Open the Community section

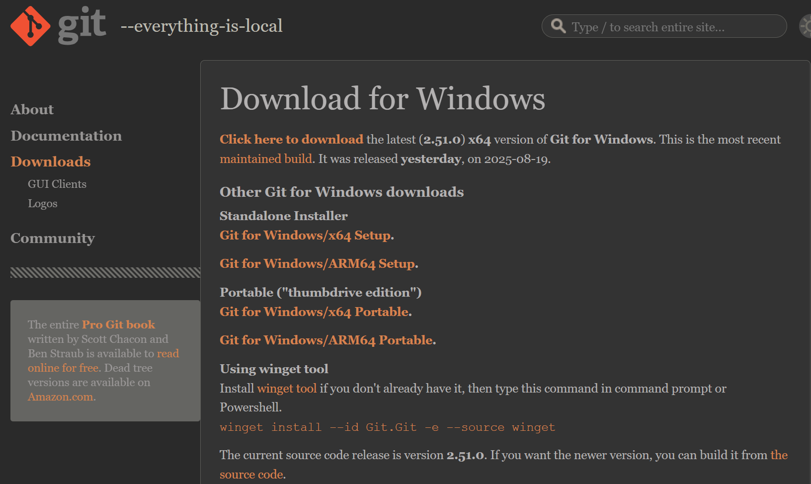click(x=53, y=238)
